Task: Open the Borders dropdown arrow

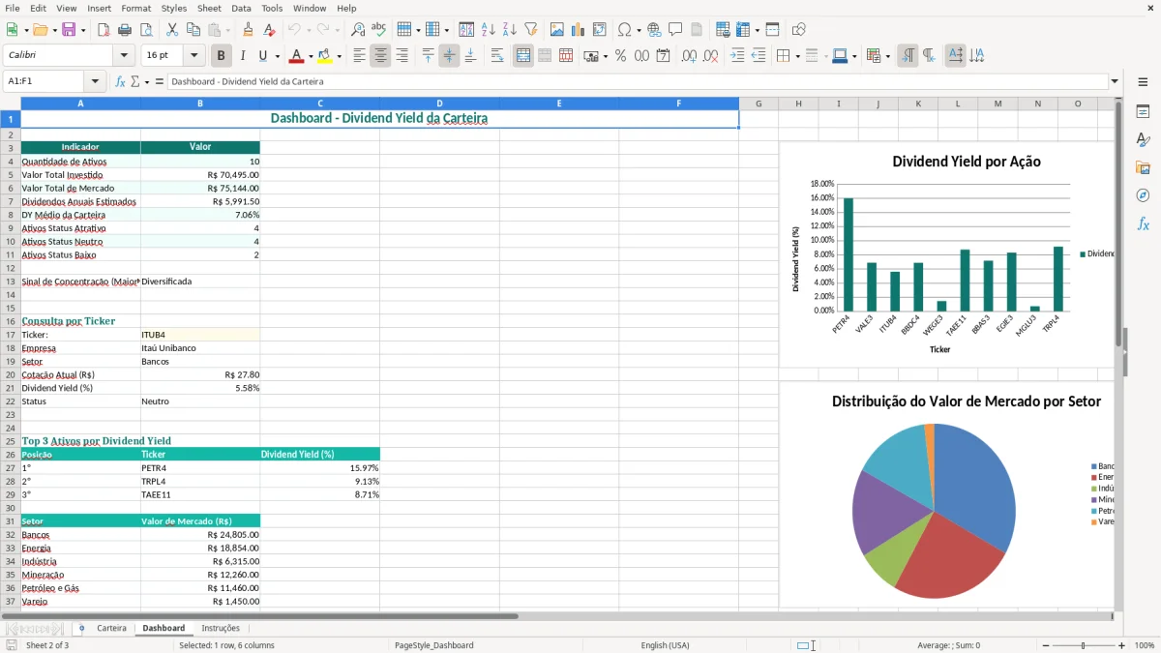Action: 799,56
